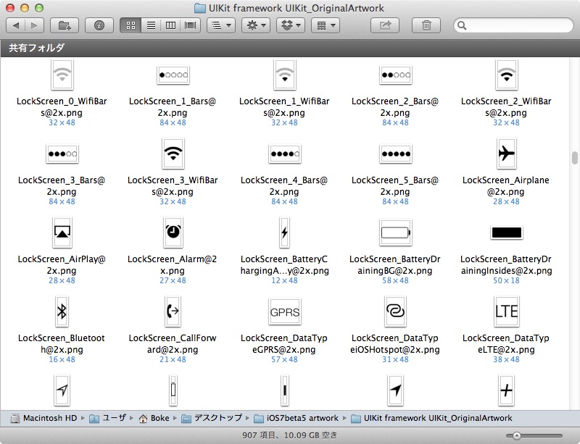This screenshot has width=580, height=444.
Task: Select the LockScreen_3_Bars@2x.png icon
Action: pos(62,154)
